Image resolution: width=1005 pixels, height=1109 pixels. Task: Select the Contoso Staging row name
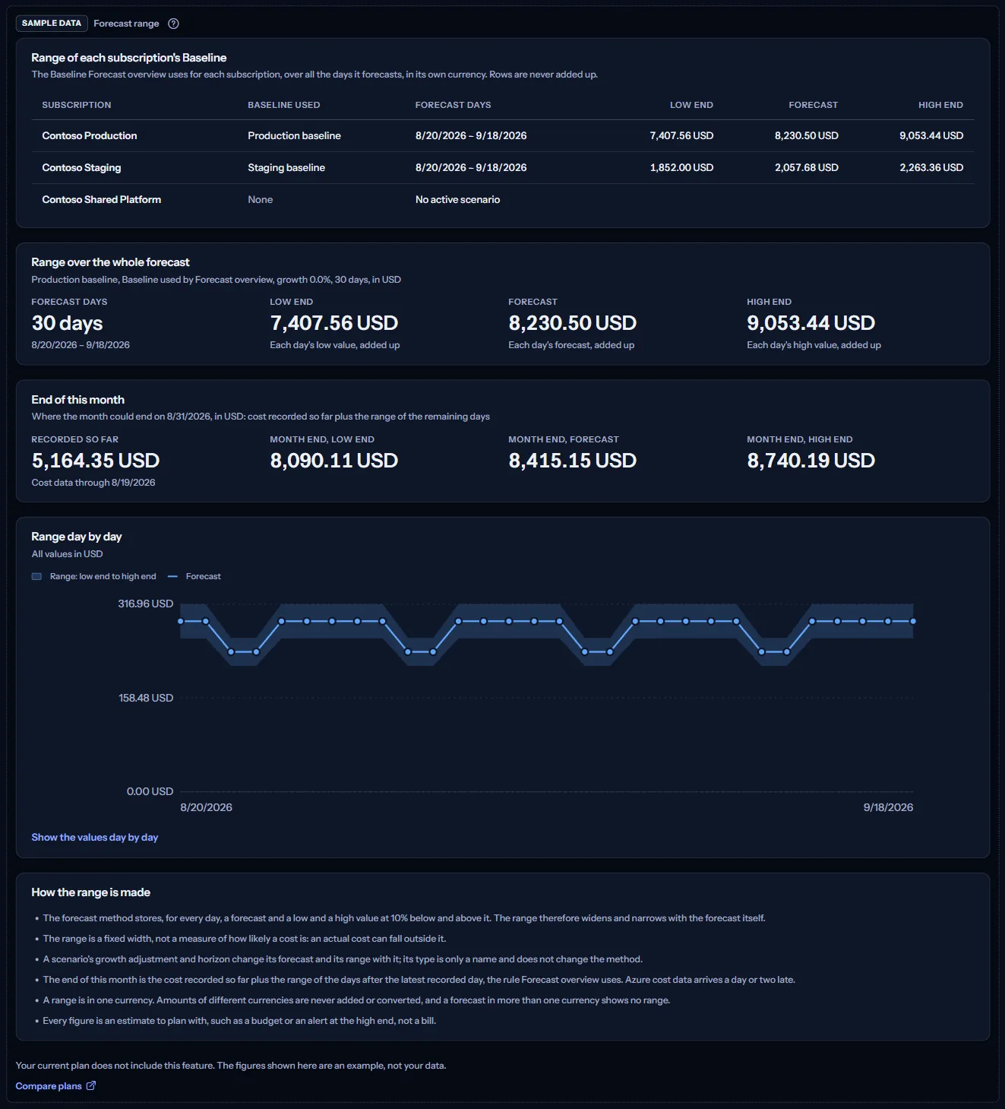pos(81,167)
